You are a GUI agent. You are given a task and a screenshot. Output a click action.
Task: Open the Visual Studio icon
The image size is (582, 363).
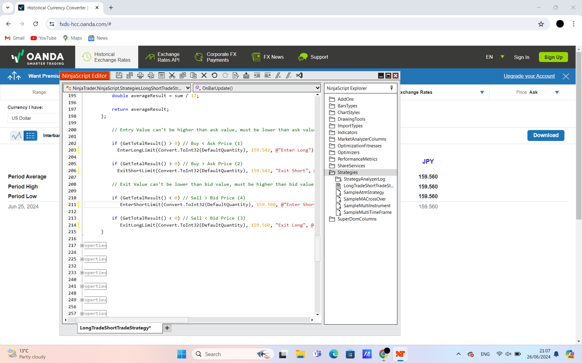click(x=300, y=76)
